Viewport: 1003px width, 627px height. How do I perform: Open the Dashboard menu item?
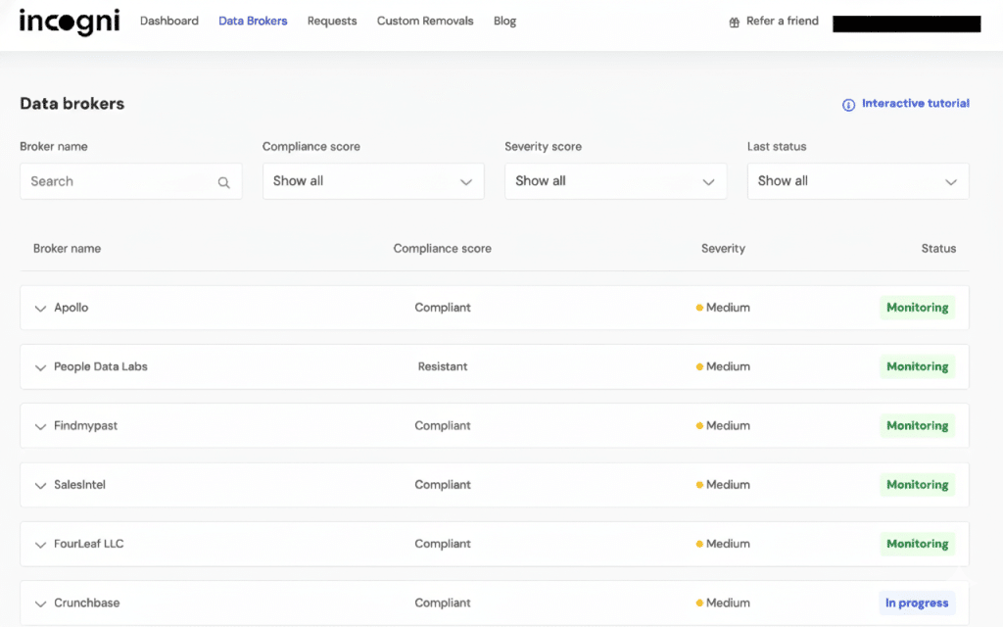click(x=168, y=21)
